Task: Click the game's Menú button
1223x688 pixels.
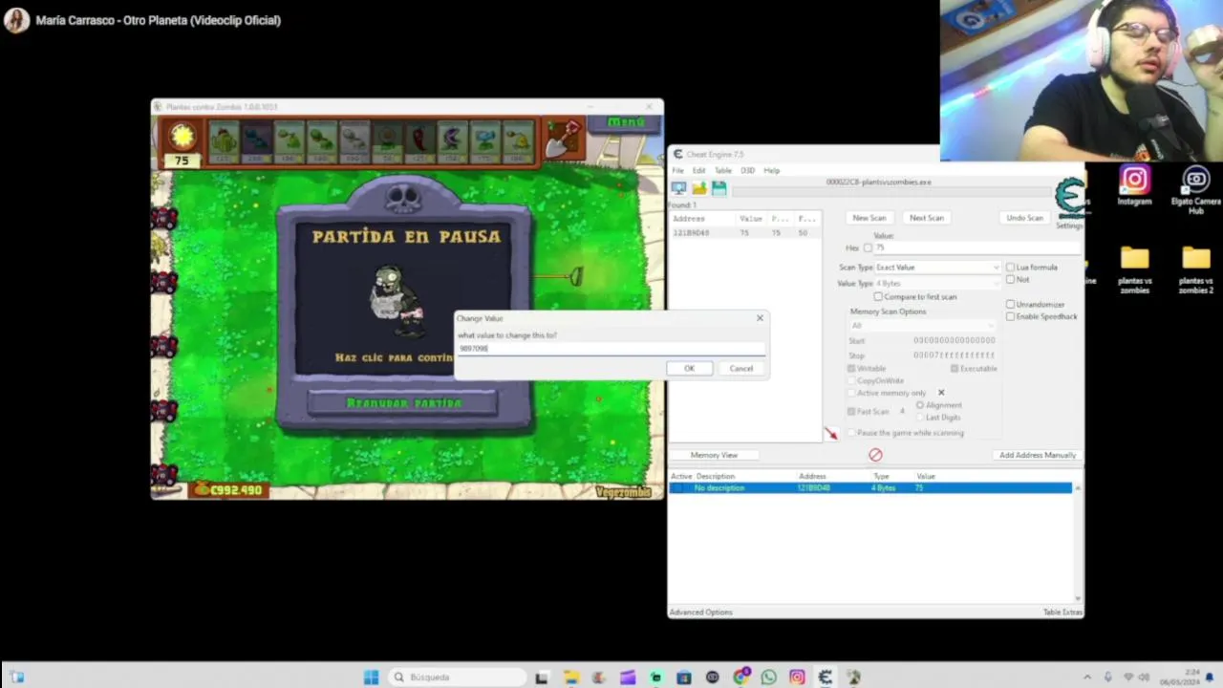Action: pyautogui.click(x=627, y=122)
